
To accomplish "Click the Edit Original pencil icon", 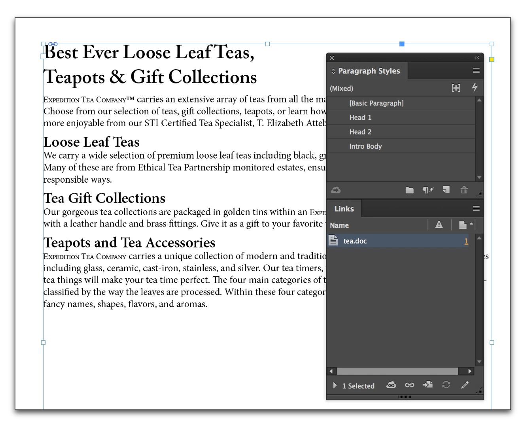I will (x=465, y=385).
